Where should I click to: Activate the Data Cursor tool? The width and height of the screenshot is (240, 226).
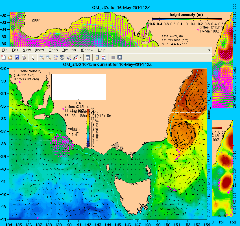(69, 57)
